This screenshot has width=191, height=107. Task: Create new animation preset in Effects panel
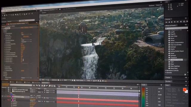(x=185, y=75)
